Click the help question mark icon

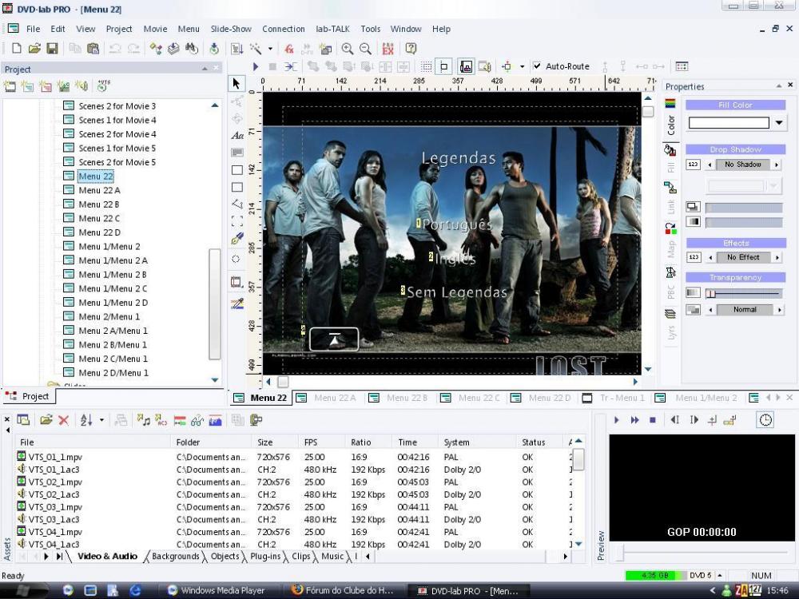[411, 49]
